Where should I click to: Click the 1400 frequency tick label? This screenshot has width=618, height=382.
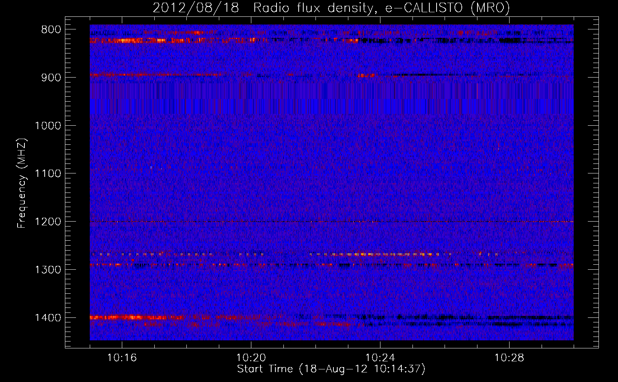[x=48, y=318]
